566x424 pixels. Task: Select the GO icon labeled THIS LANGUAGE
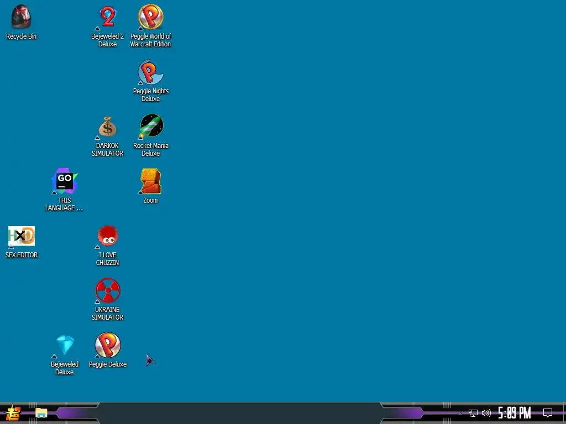tap(65, 181)
